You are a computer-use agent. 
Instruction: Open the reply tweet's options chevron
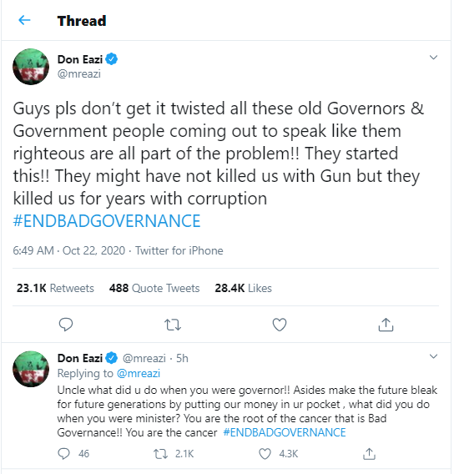(x=433, y=356)
